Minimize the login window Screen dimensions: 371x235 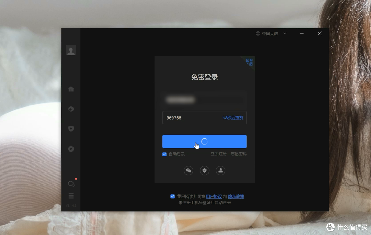[x=302, y=33]
